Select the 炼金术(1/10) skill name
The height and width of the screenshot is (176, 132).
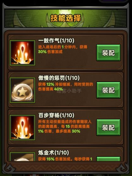(x=53, y=153)
